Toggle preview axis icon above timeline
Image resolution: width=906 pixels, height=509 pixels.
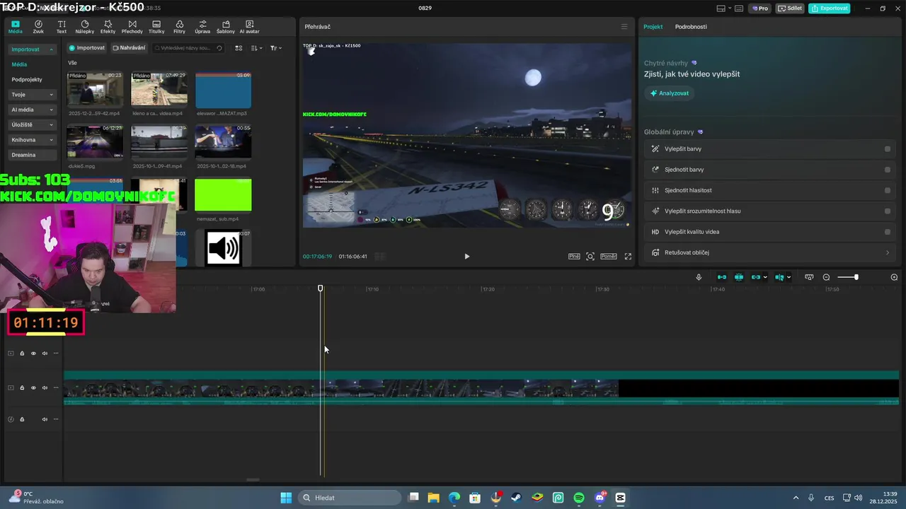(x=779, y=277)
